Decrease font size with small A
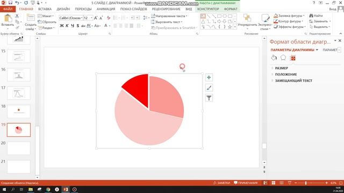Screen dimensions: 344x193 click(101, 18)
